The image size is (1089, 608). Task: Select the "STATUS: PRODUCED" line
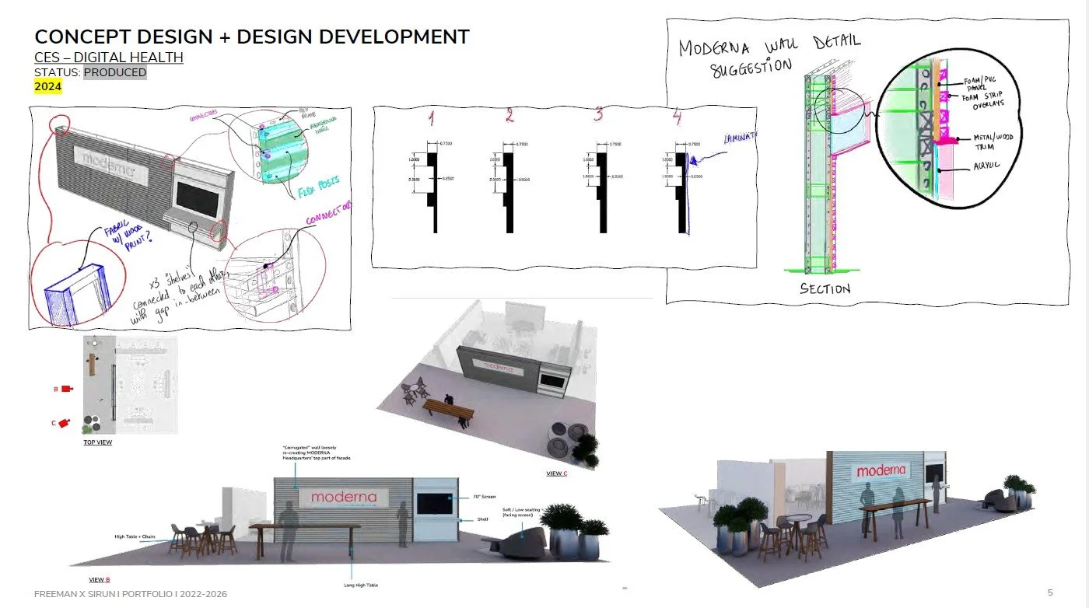(x=90, y=72)
